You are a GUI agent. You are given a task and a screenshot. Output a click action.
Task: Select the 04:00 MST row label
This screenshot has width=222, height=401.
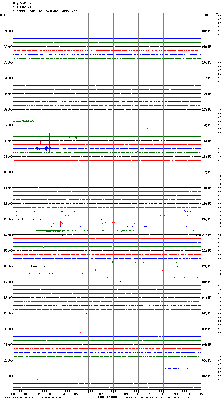point(8,78)
